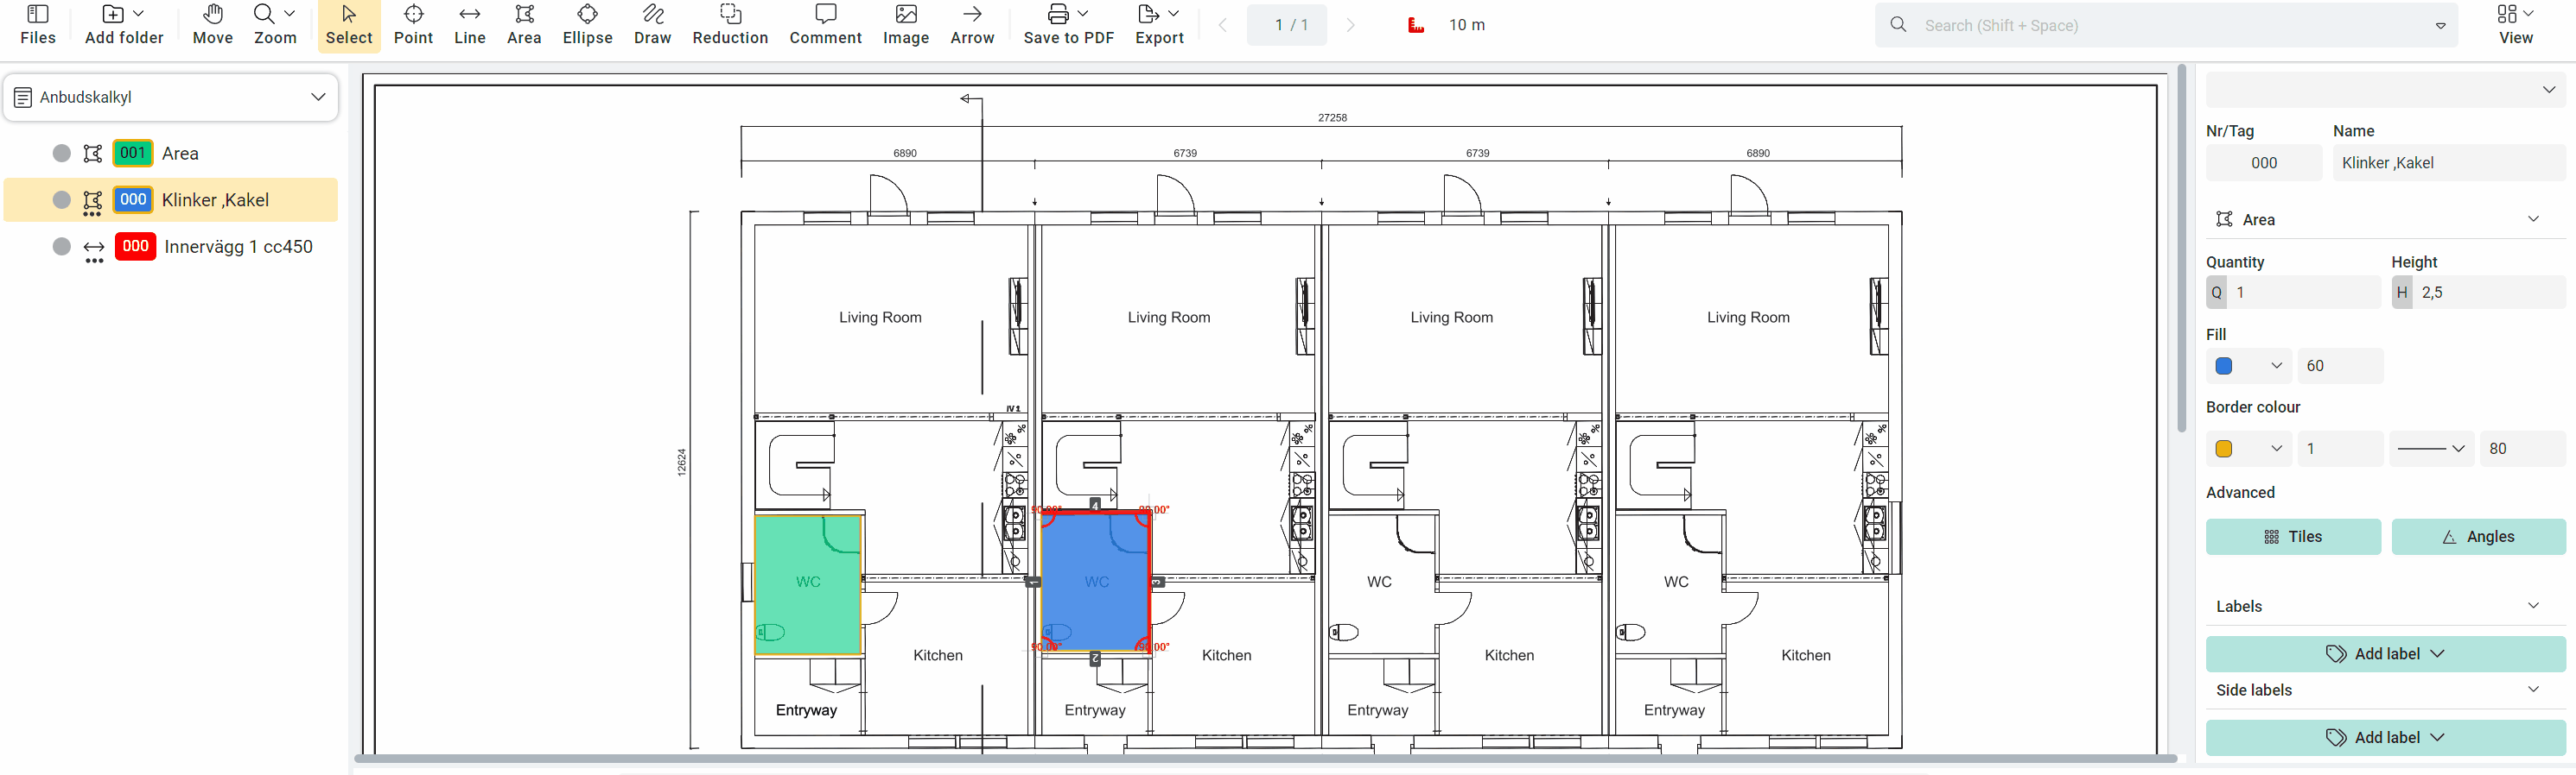
Task: Click the Klinker ,Kakel list row
Action: (x=171, y=199)
